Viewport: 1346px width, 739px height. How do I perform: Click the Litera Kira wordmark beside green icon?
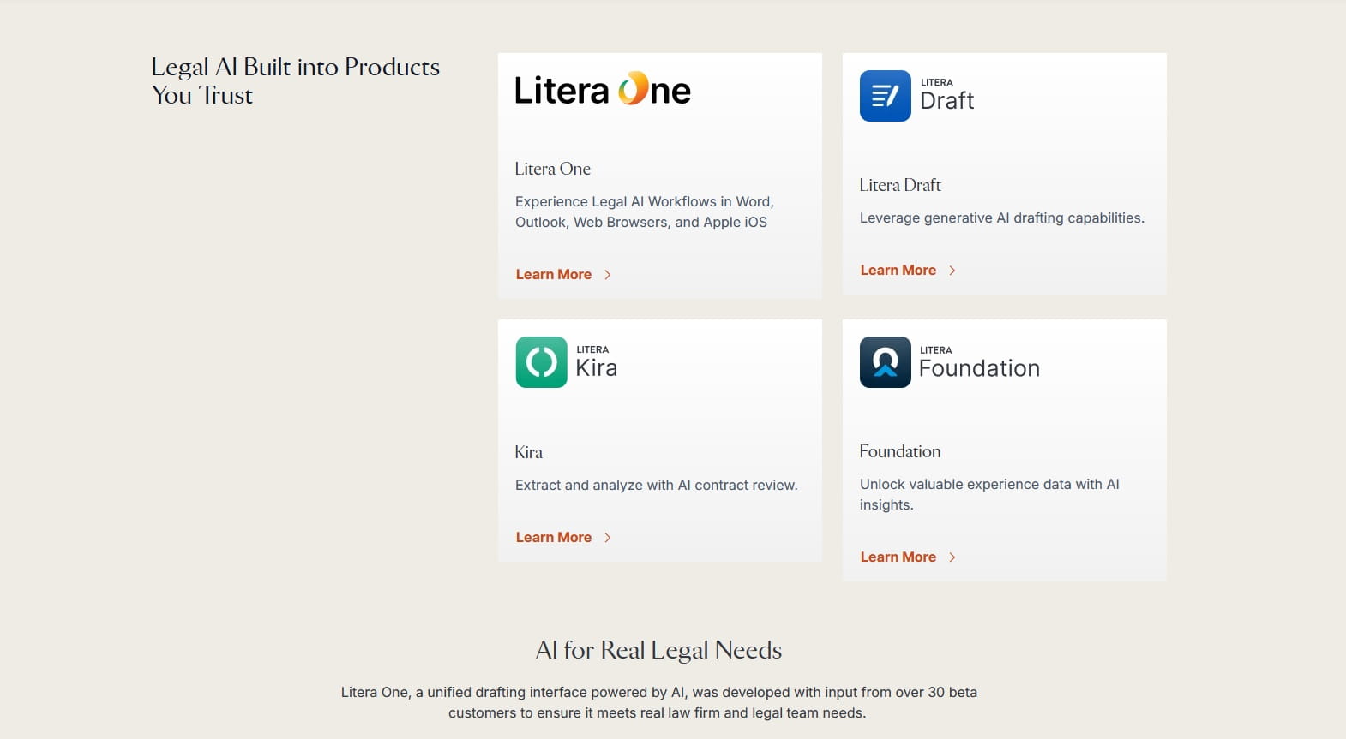pos(597,362)
